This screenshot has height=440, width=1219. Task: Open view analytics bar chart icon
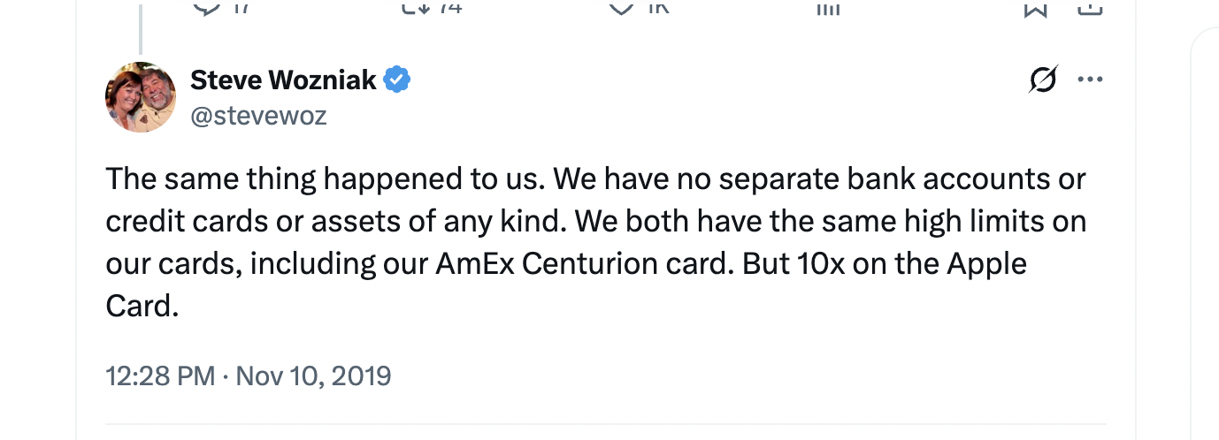click(827, 7)
